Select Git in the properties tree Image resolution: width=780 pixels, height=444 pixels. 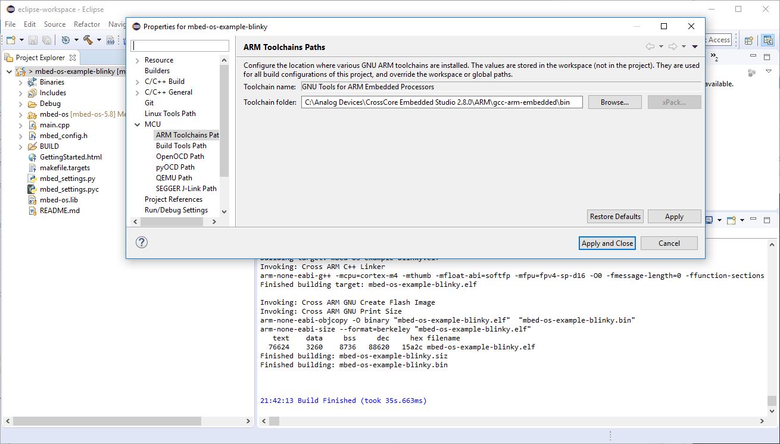[149, 103]
